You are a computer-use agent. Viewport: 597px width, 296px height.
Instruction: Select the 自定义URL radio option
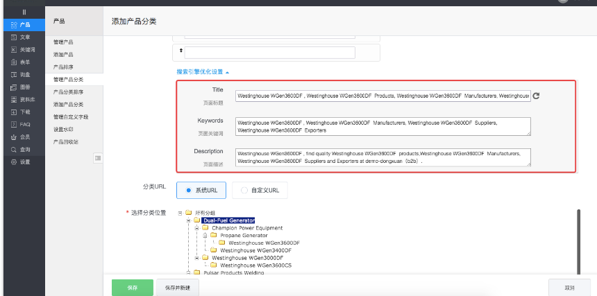point(260,190)
